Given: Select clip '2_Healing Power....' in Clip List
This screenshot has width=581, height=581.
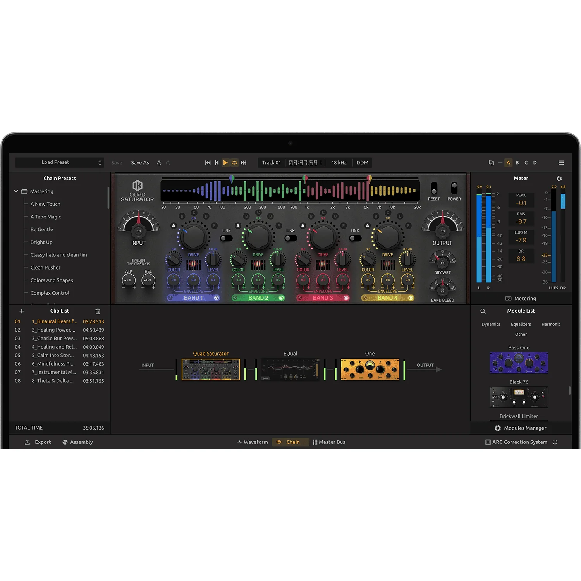Looking at the screenshot, I should 59,330.
